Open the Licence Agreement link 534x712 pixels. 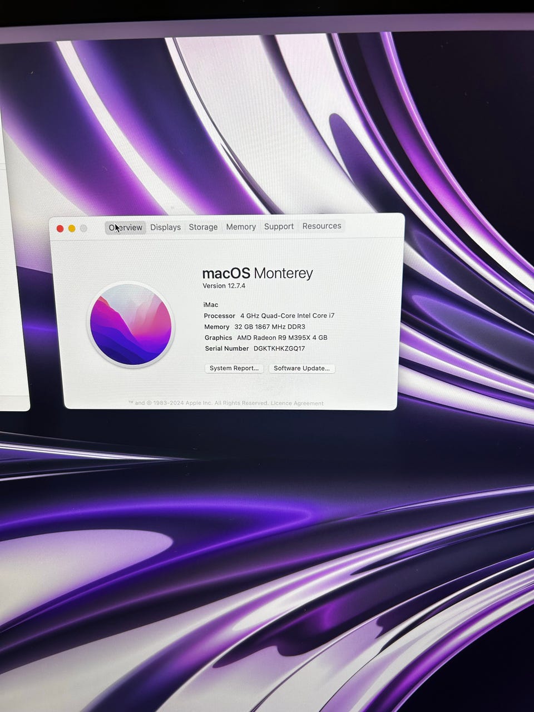click(297, 403)
